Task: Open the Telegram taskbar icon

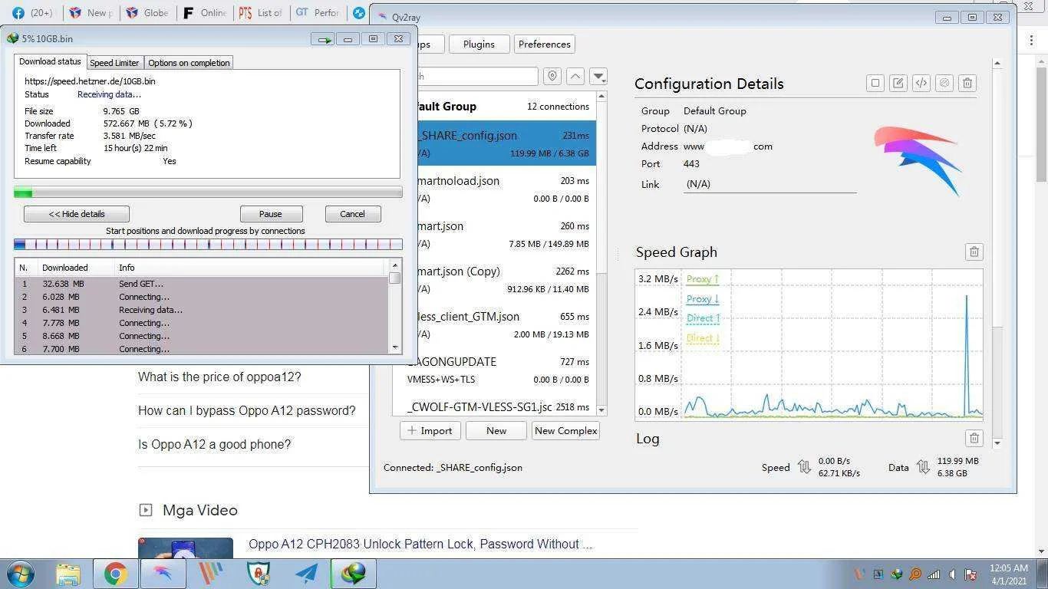Action: coord(306,574)
